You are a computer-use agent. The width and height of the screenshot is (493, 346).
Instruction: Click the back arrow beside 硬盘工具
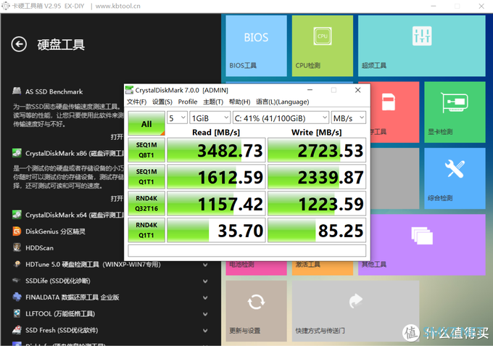19,44
